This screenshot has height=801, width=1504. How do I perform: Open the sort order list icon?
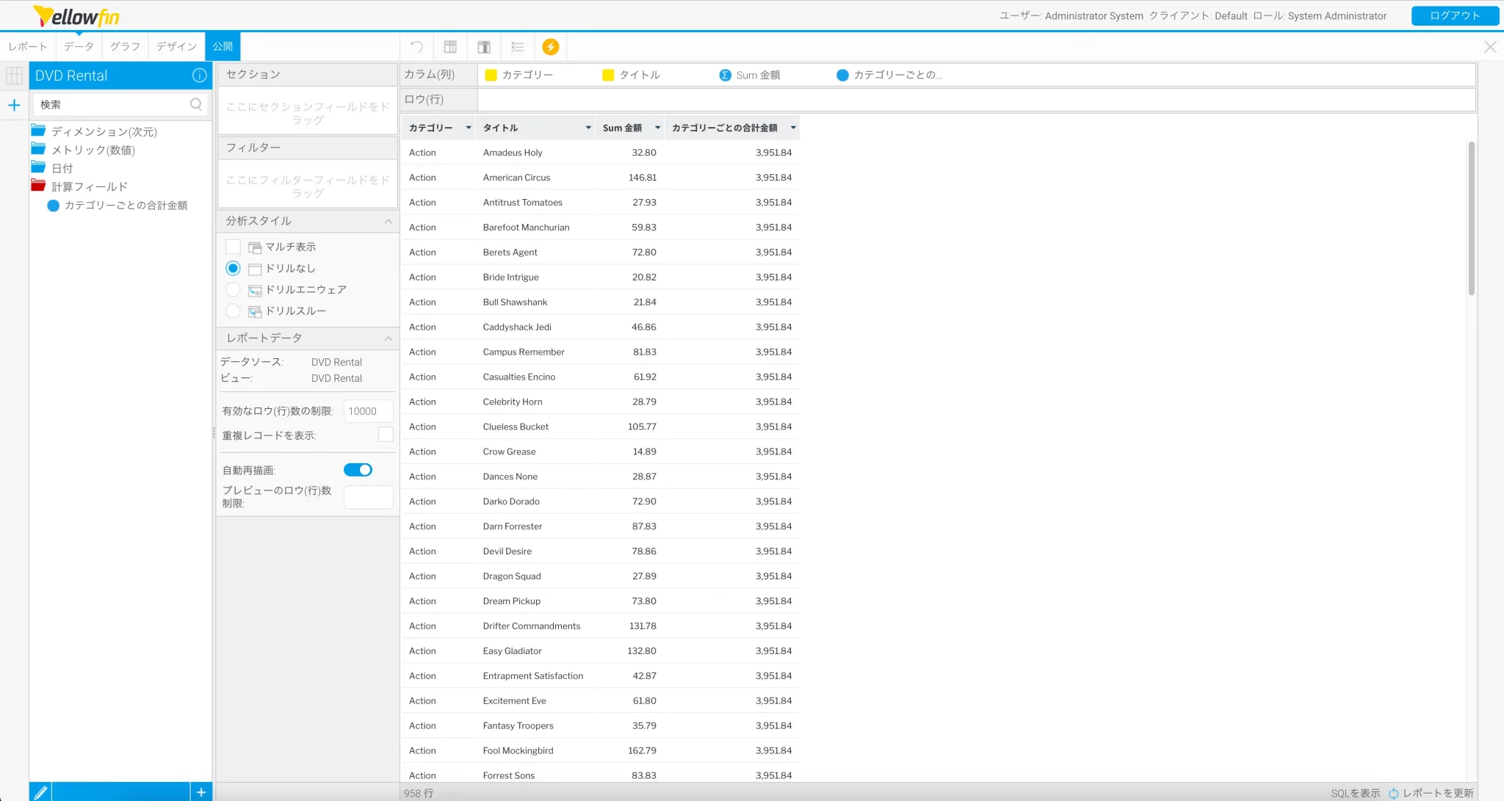click(518, 46)
